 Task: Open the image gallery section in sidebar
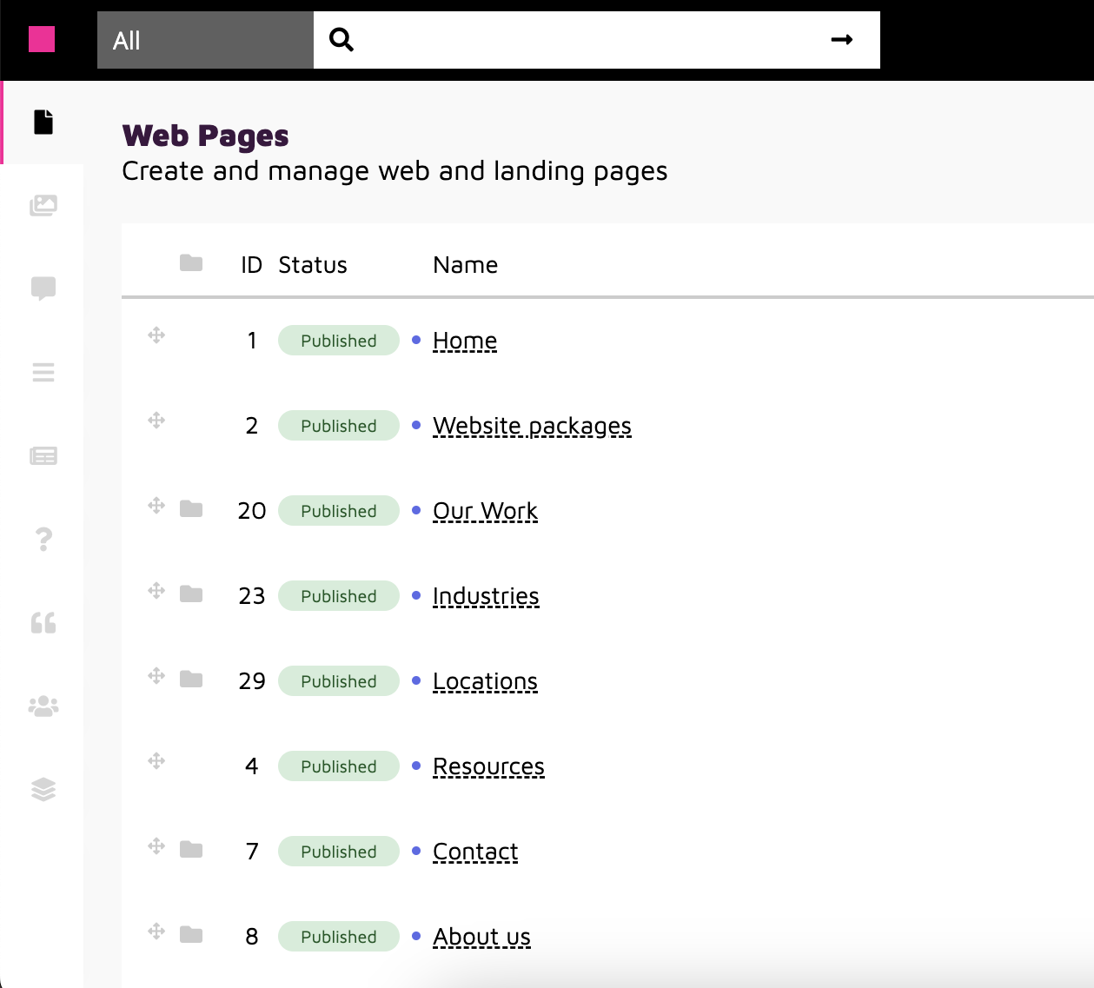42,206
